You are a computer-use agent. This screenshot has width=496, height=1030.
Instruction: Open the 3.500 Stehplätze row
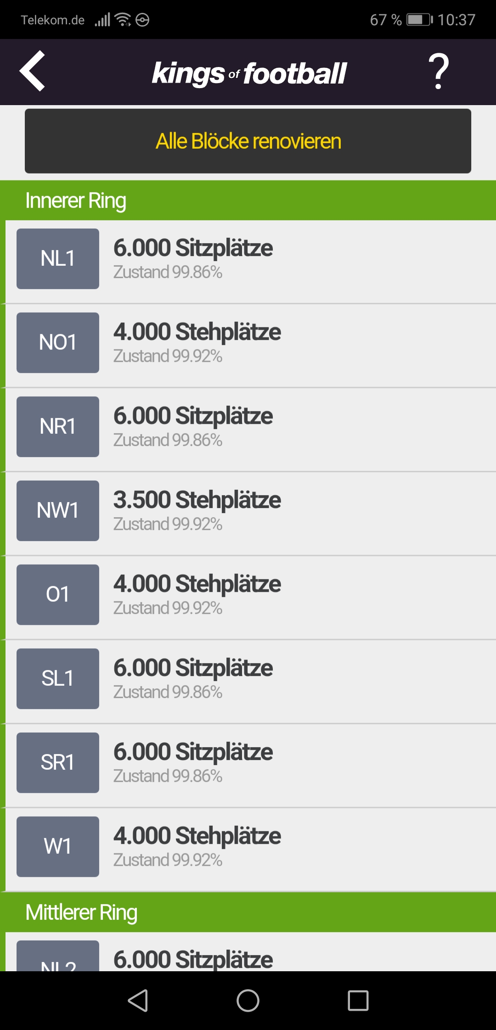tap(251, 514)
